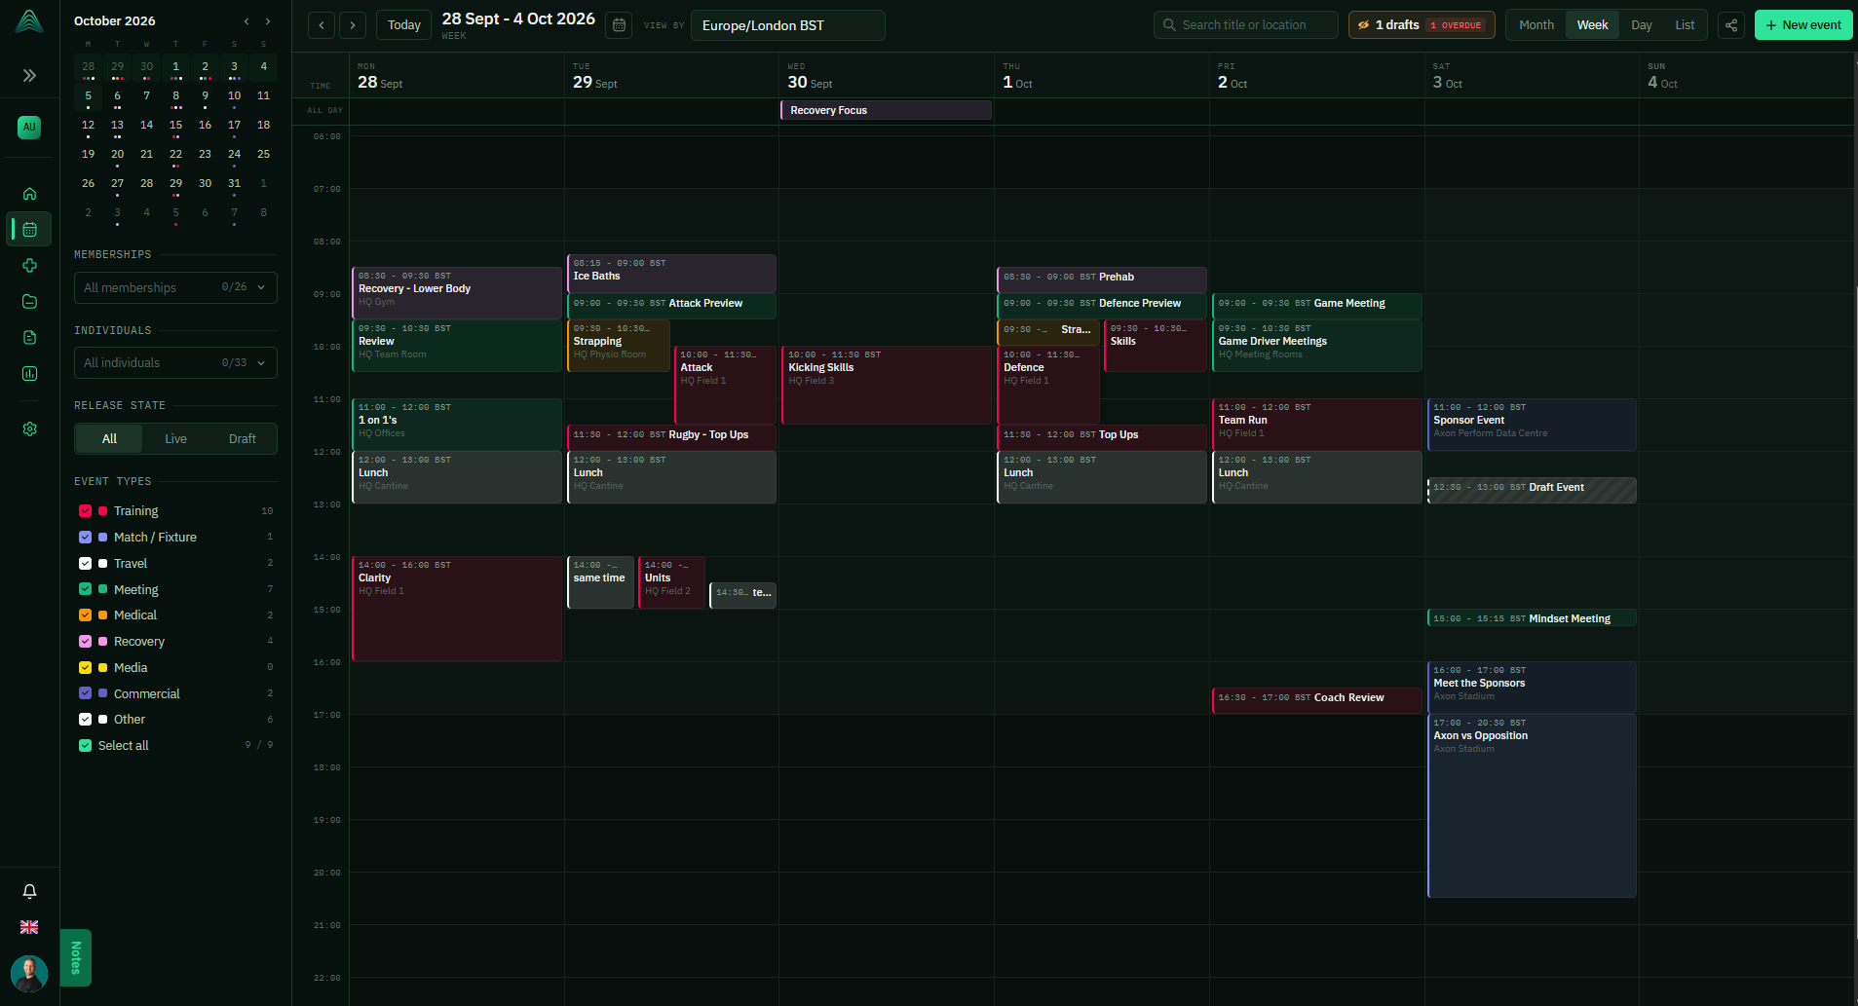Viewport: 1858px width, 1006px height.
Task: Open the Europe/London BST timezone selector
Action: coord(787,25)
